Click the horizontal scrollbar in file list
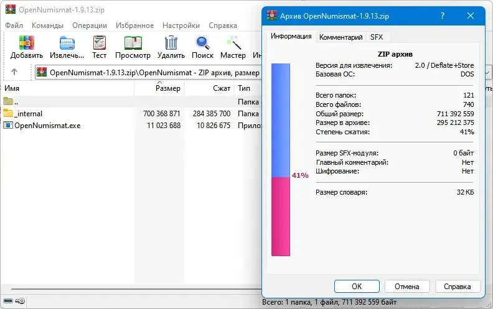This screenshot has width=493, height=309. tap(136, 289)
